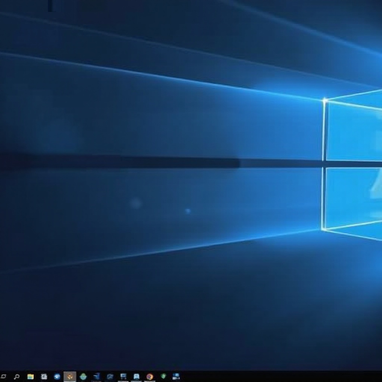Launch the round orange-purple browser taskbar icon

(x=150, y=377)
